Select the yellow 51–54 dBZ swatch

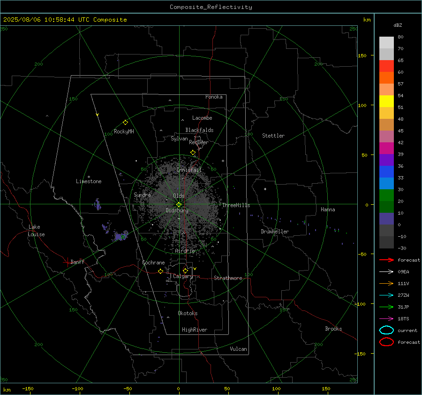386,101
